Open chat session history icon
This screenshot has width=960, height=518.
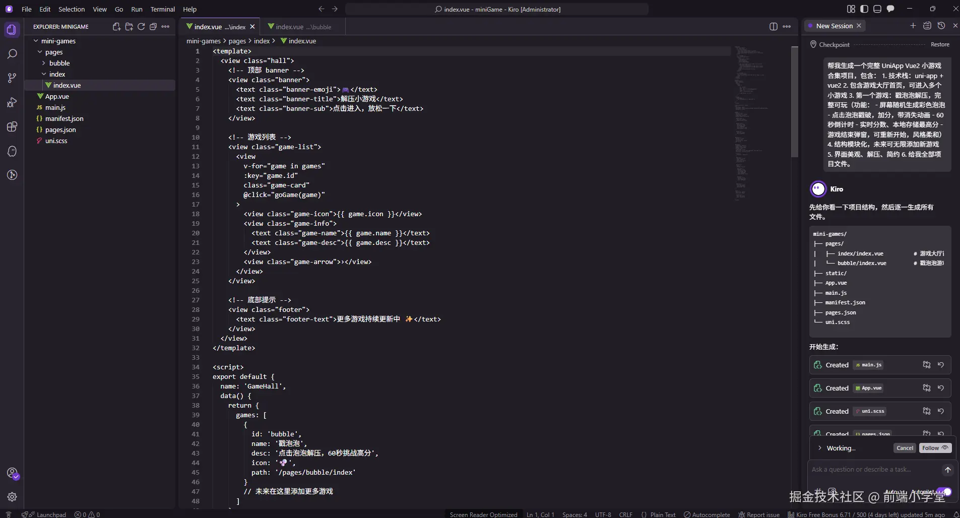coord(941,26)
